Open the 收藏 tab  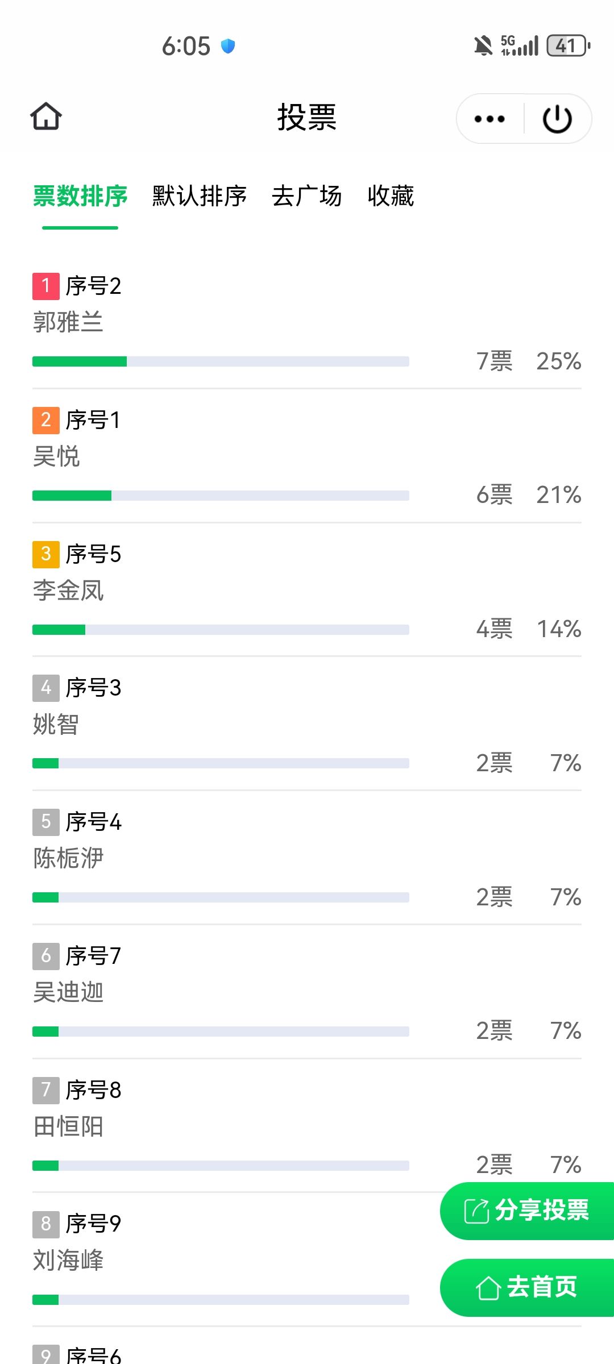point(391,196)
